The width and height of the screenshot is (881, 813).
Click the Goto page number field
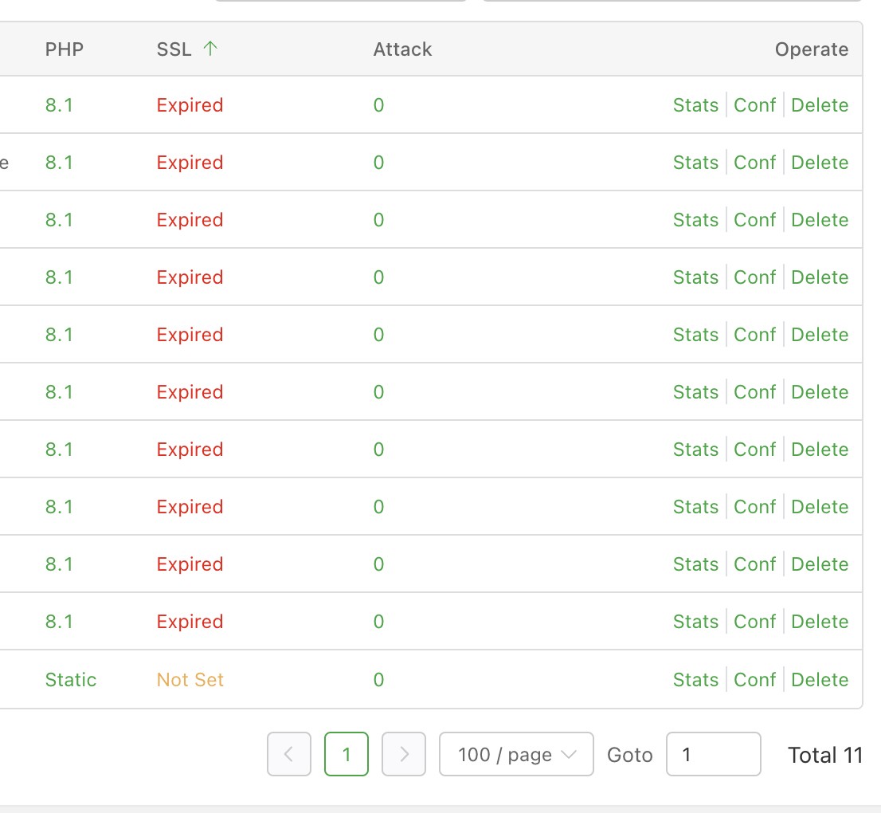(713, 754)
